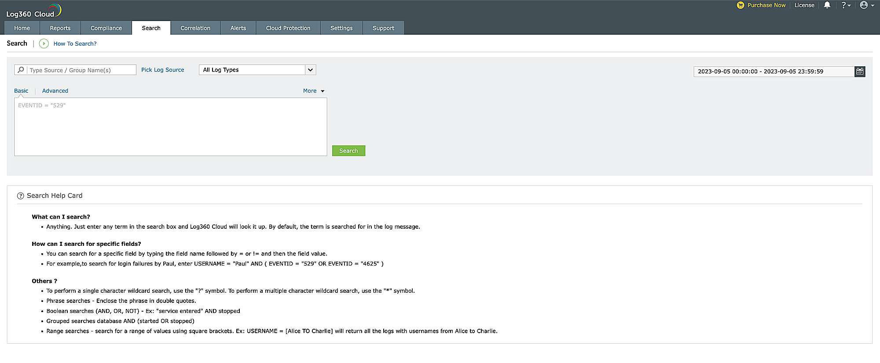Click the "Grouped searches database" help line
This screenshot has height=363, width=880.
(121, 321)
